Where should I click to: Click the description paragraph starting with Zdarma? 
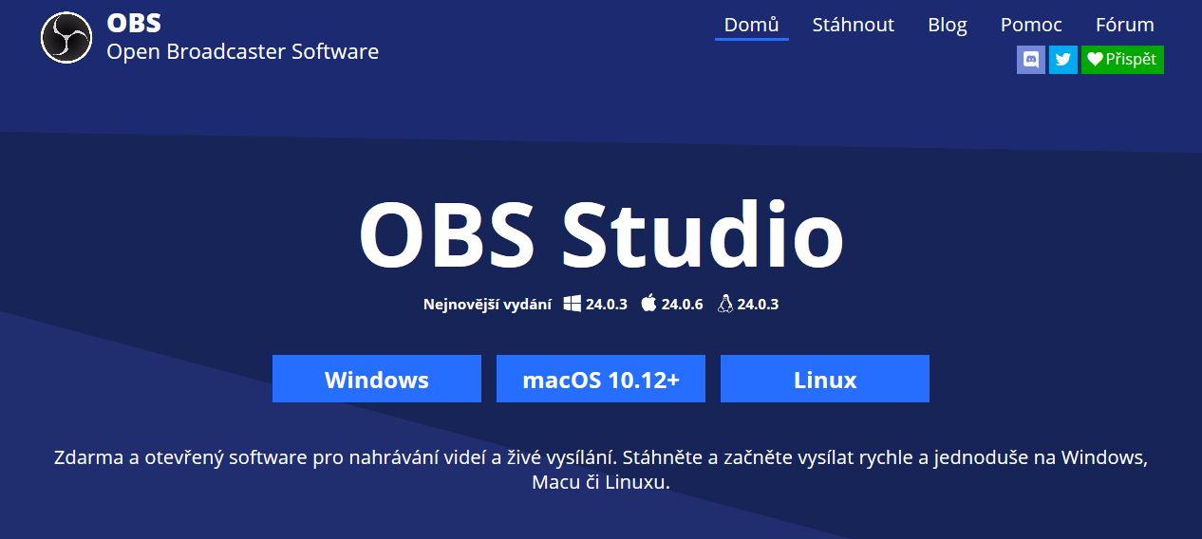(601, 470)
